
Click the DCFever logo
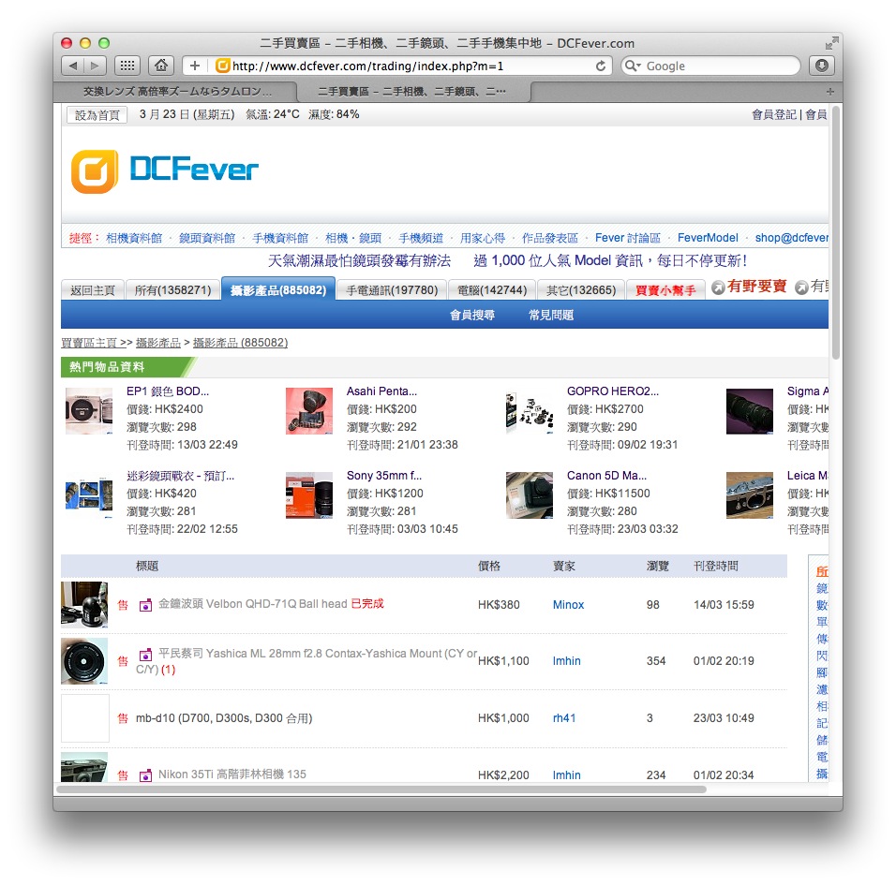(x=165, y=170)
